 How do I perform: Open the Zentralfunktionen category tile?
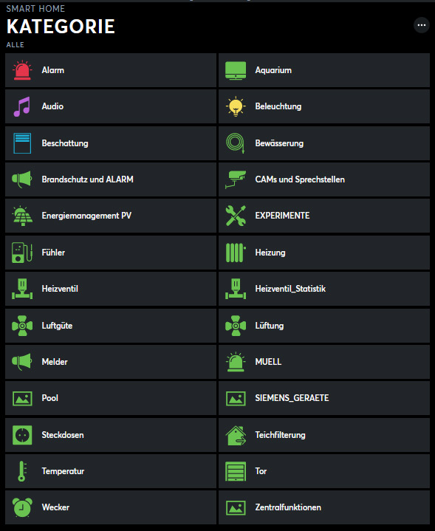[x=324, y=507]
